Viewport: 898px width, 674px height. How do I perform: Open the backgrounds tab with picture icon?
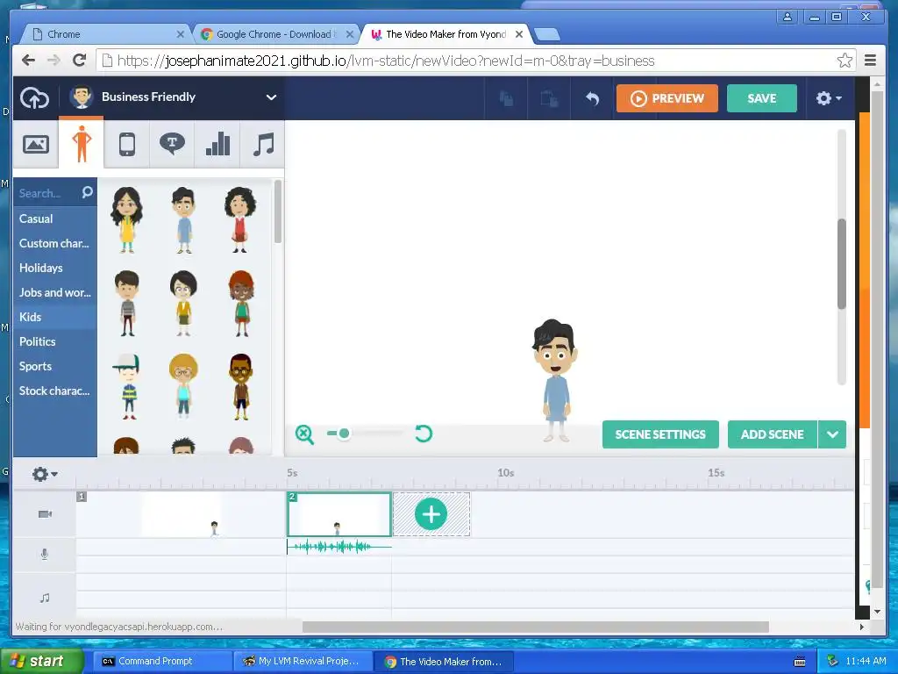click(x=35, y=144)
